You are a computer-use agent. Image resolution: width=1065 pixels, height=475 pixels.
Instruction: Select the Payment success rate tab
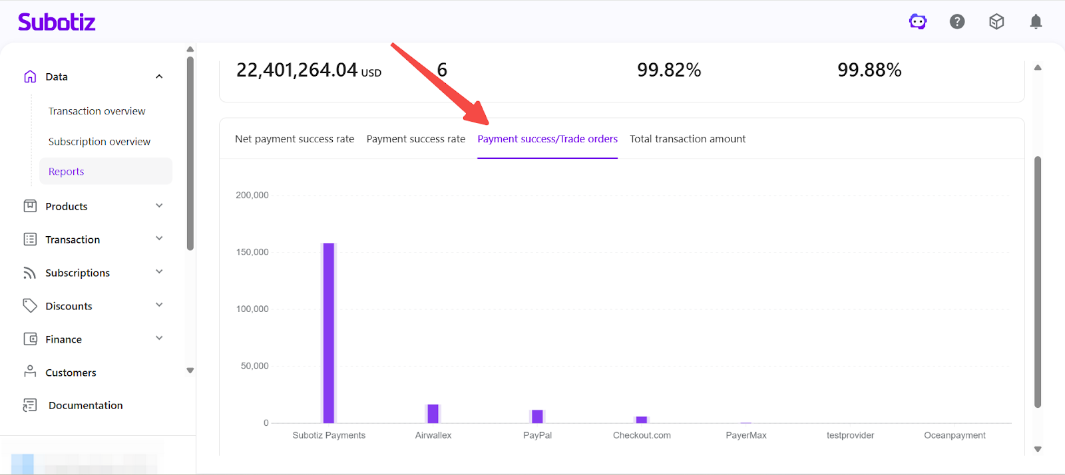click(415, 139)
